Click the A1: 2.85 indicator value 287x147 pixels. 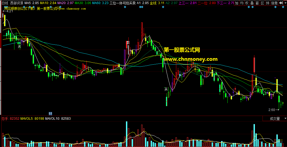tap(143, 3)
